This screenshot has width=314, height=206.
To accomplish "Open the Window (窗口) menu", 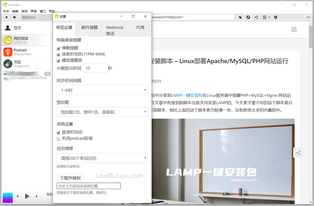I will (x=43, y=11).
